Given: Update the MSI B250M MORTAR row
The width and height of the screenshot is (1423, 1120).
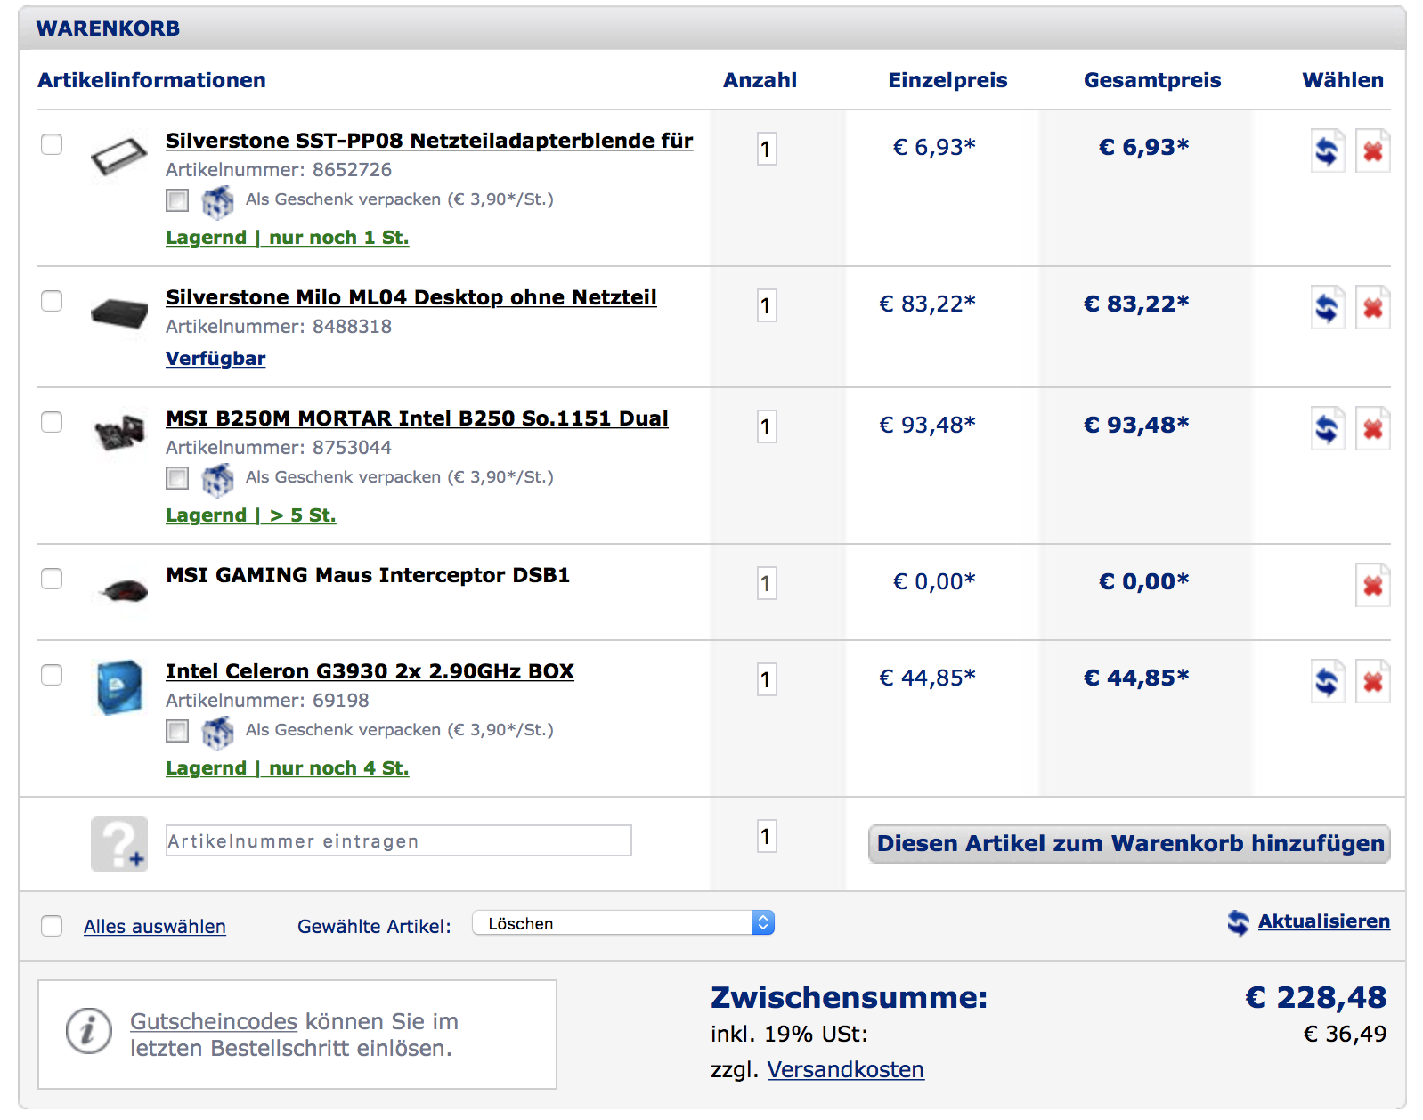Looking at the screenshot, I should point(1327,428).
